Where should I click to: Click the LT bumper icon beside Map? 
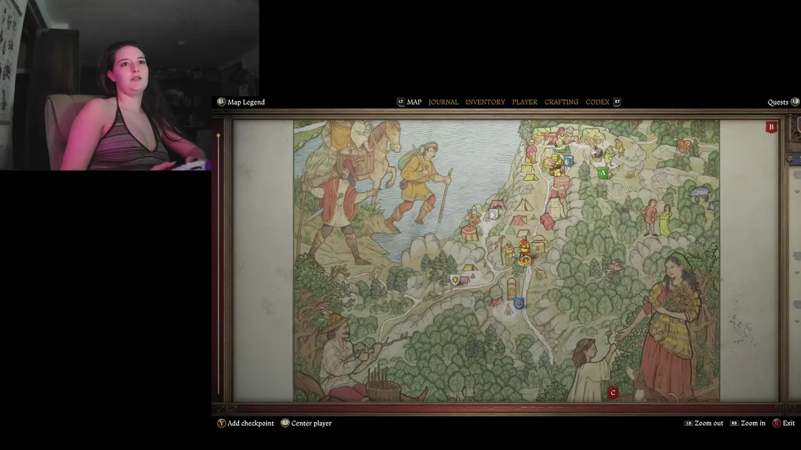pyautogui.click(x=400, y=102)
